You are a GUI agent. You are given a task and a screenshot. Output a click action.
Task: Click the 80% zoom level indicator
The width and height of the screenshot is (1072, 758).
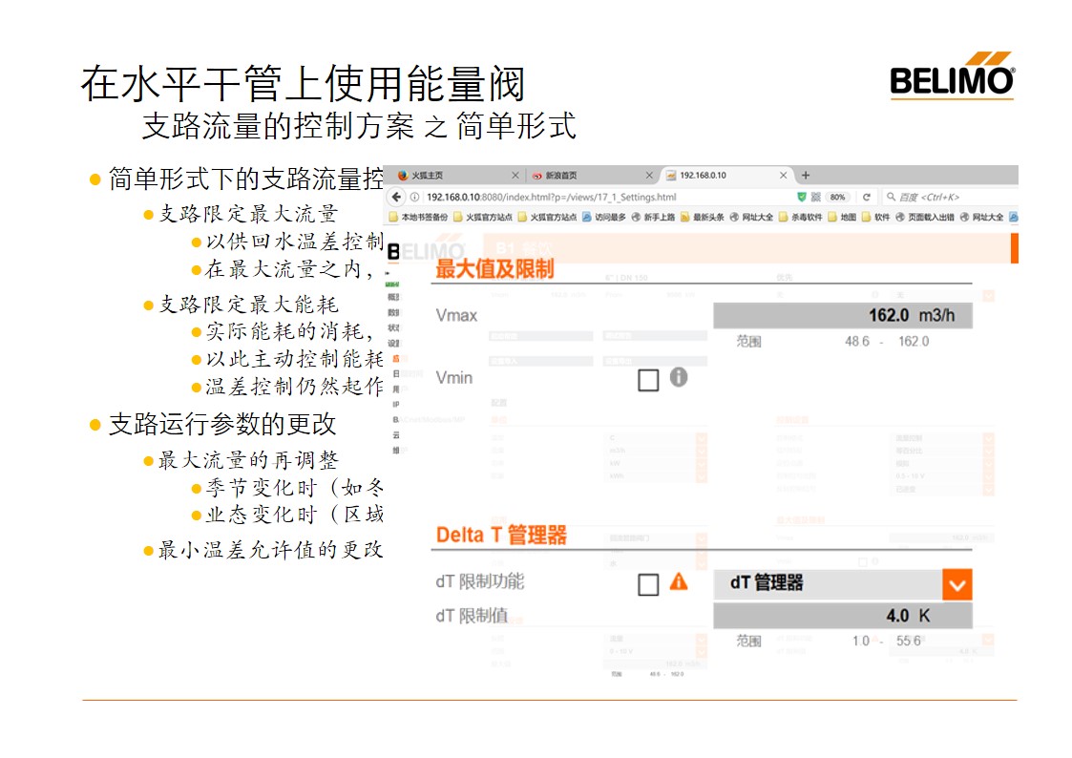(x=838, y=197)
